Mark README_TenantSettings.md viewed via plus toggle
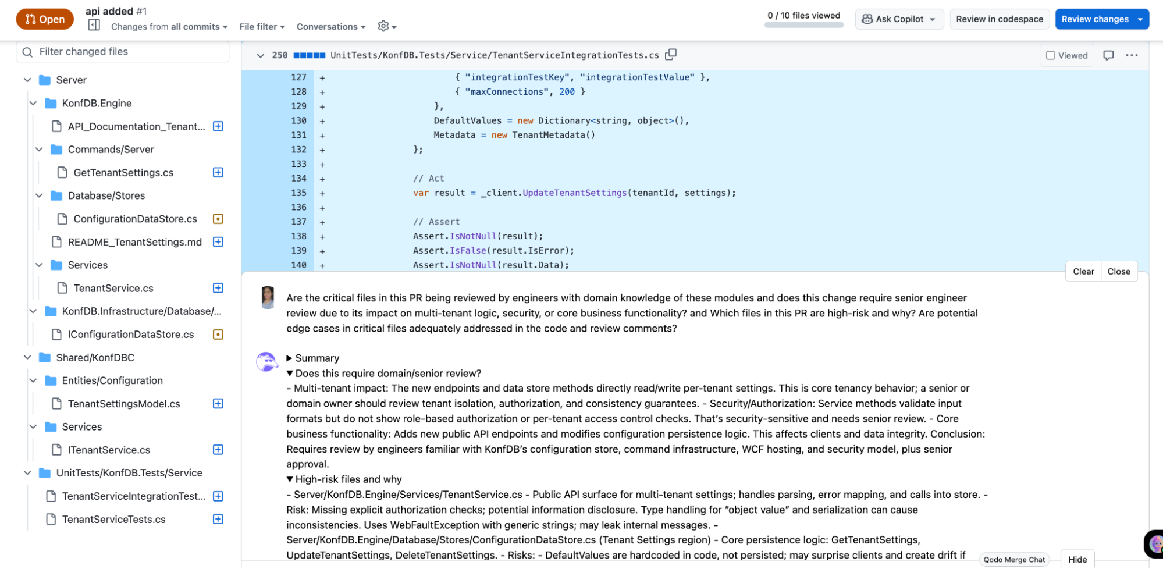 (x=218, y=242)
